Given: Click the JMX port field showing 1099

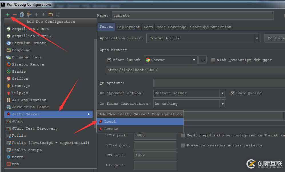Looking at the screenshot, I should pos(155,155).
